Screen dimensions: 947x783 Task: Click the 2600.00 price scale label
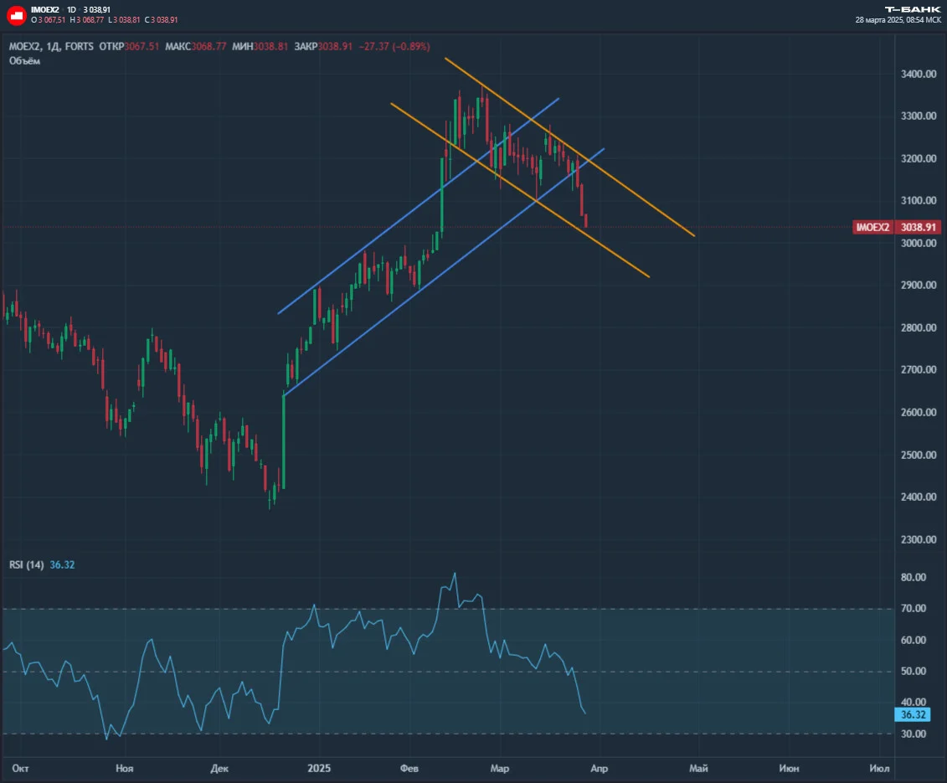pyautogui.click(x=919, y=412)
